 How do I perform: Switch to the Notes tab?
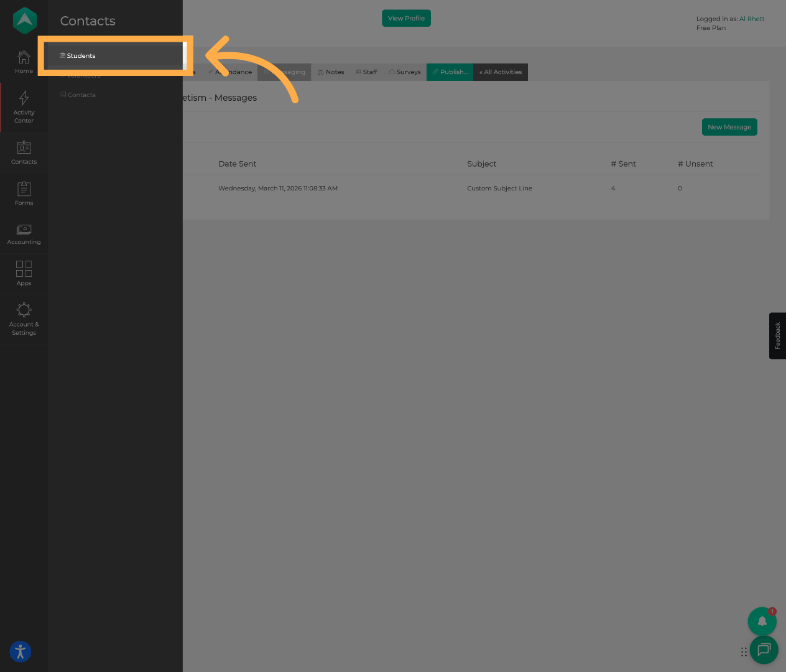point(331,72)
